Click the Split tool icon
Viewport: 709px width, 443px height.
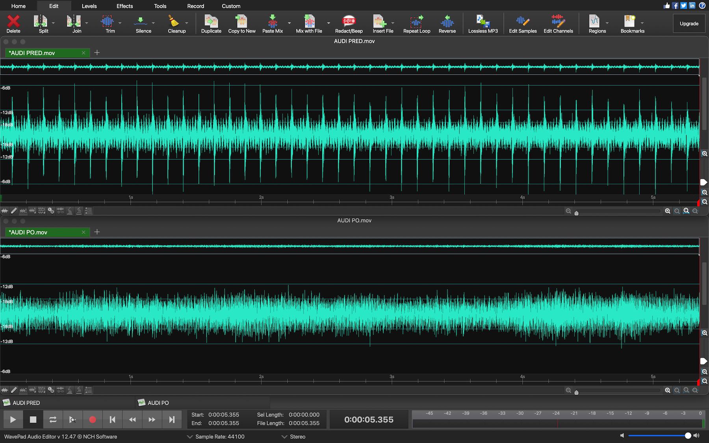click(41, 21)
